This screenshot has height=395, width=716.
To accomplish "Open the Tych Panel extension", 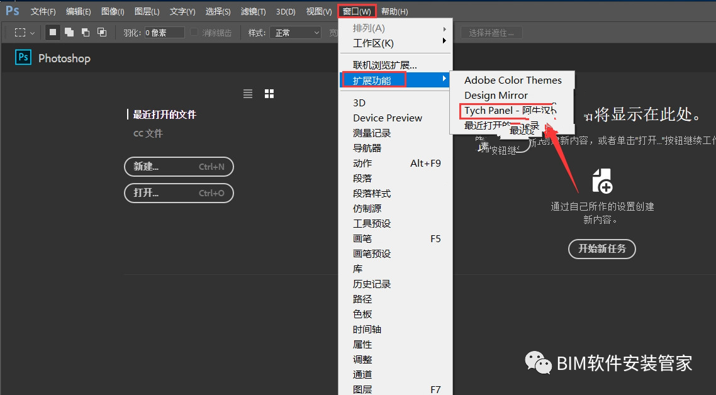I will point(508,111).
